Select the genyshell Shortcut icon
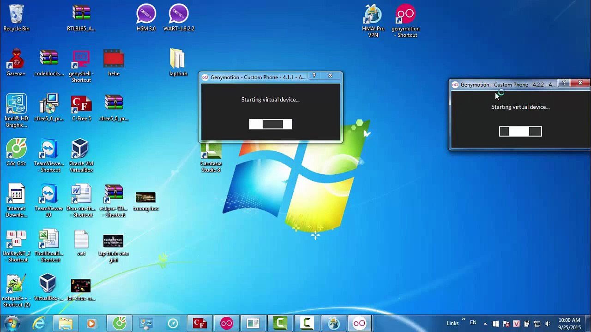 [81, 66]
